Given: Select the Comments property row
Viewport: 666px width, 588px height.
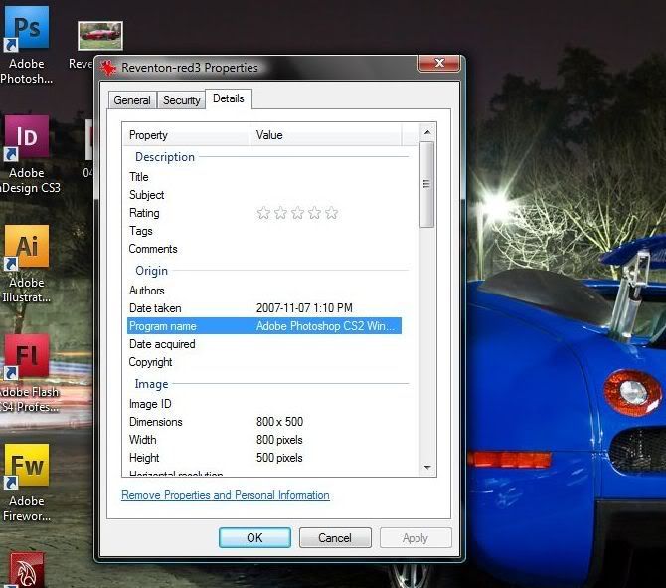Looking at the screenshot, I should (x=263, y=249).
